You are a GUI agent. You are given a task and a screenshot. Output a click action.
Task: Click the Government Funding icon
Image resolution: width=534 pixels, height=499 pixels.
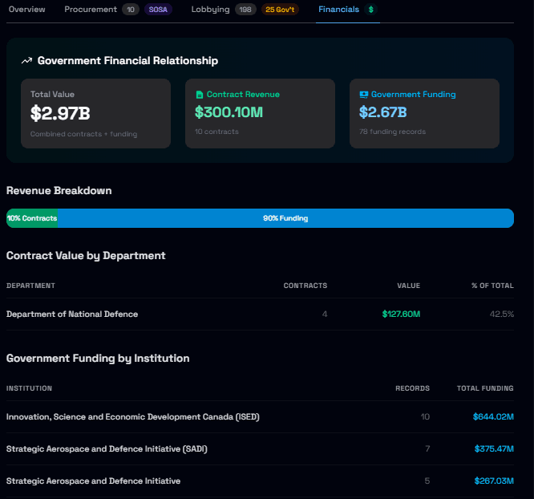click(364, 95)
